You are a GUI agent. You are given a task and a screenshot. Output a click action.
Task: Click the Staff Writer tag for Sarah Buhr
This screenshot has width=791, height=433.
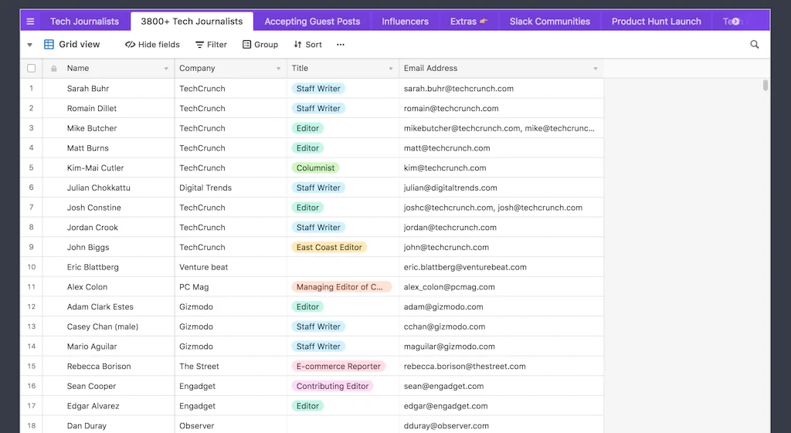pos(318,88)
